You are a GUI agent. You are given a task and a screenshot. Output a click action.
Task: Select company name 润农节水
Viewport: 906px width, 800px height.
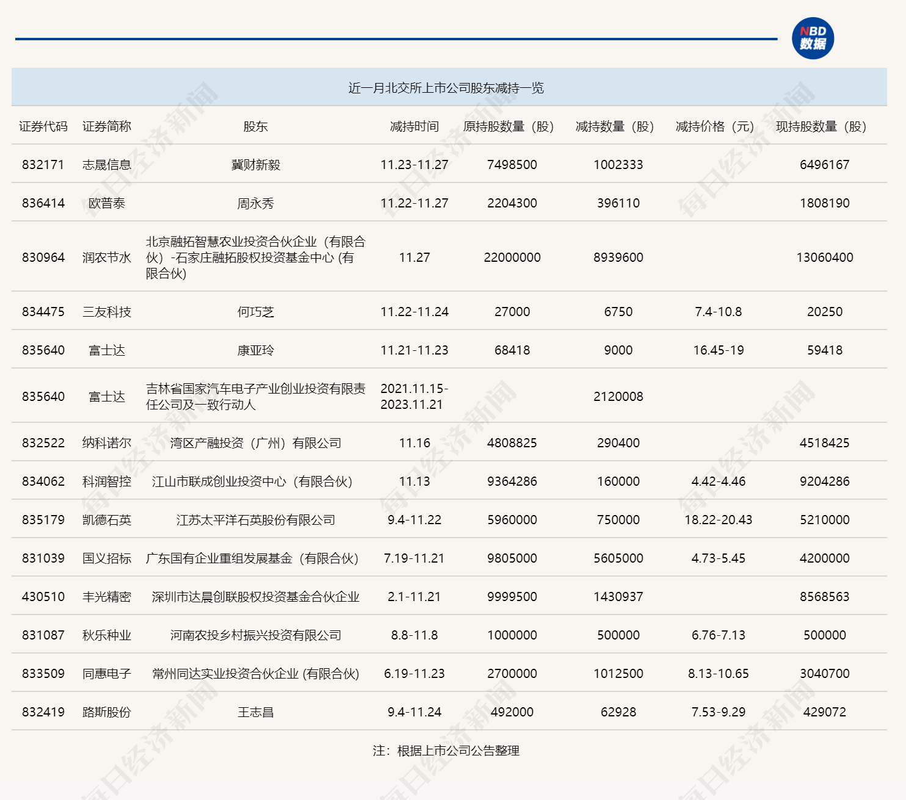pos(107,258)
